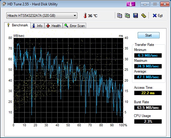171x138 pixels.
Task: Select Hitachi HTS543232A7A drive combo box
Action: 42,16
